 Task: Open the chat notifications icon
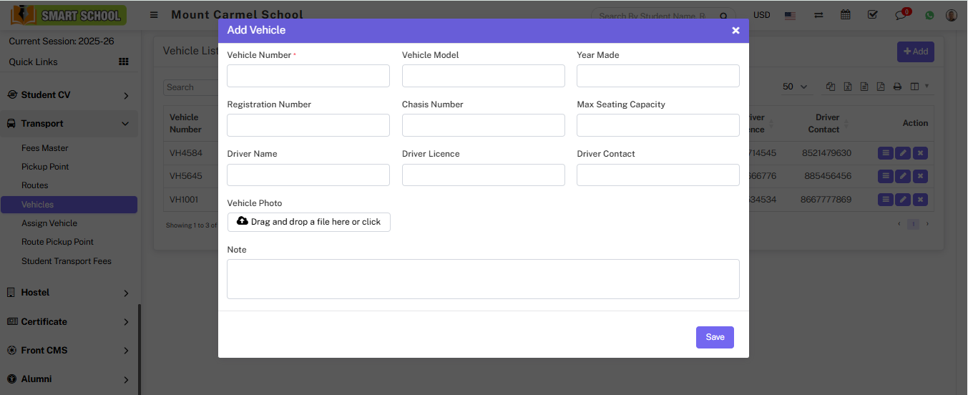(x=901, y=15)
